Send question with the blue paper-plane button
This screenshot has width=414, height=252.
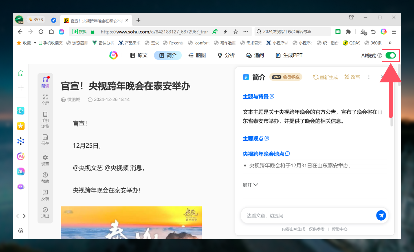coord(381,215)
